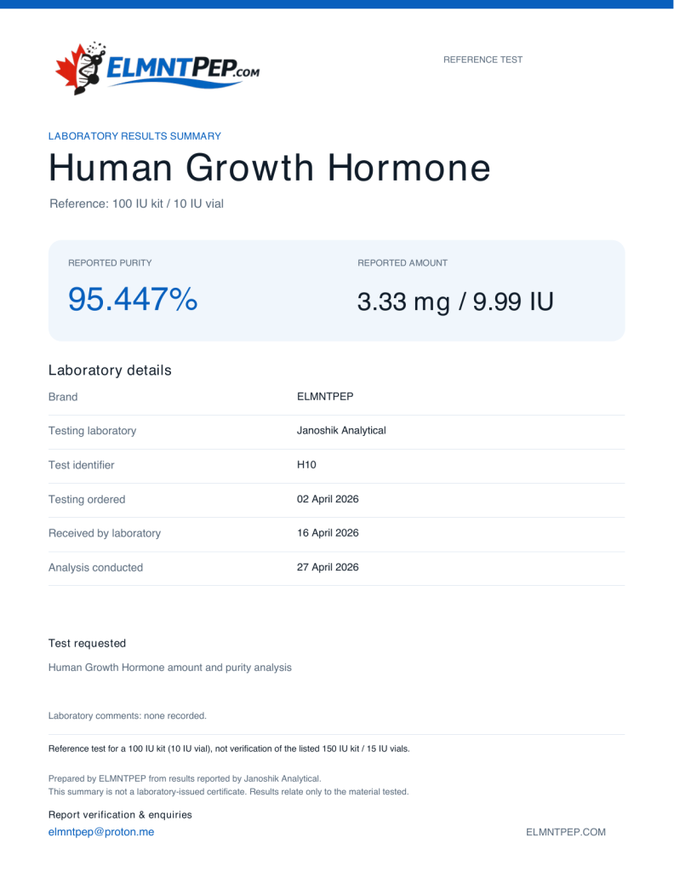Select the Janoshik Analytical value
Image resolution: width=674 pixels, height=872 pixels.
(x=341, y=430)
